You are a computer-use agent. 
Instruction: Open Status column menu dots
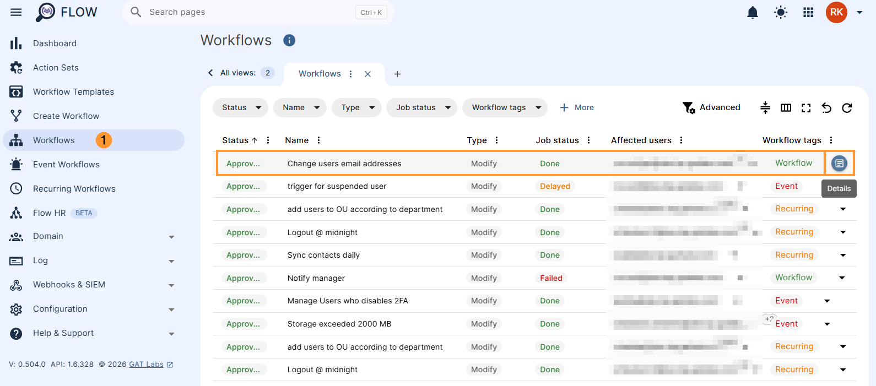268,140
